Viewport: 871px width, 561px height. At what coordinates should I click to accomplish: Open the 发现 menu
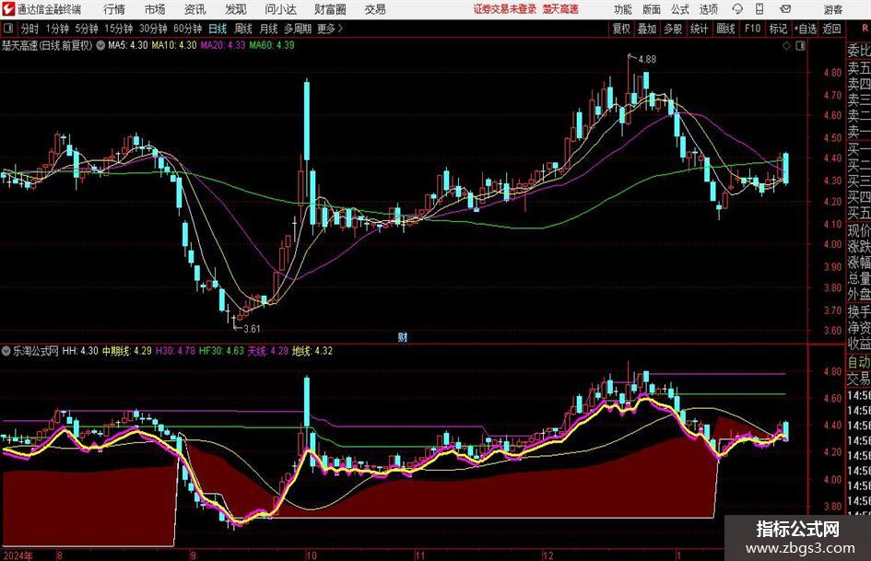tap(236, 9)
